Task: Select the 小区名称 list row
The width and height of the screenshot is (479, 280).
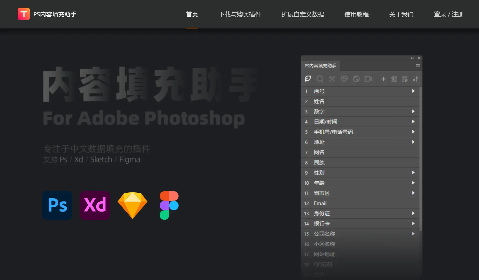Action: click(360, 244)
